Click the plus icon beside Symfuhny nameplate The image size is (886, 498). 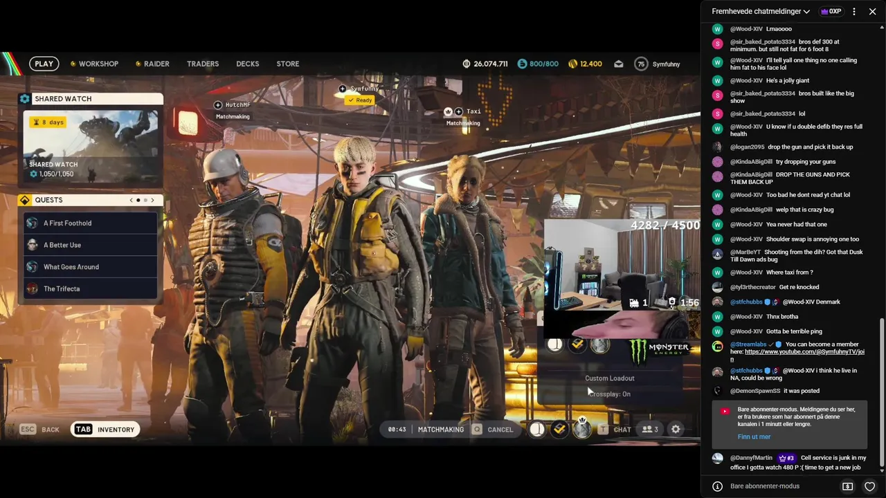pos(343,89)
